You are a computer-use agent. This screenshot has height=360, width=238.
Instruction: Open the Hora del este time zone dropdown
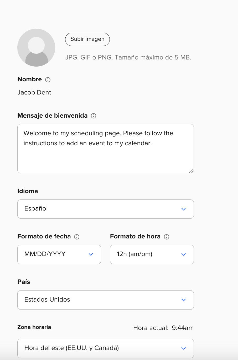pyautogui.click(x=106, y=348)
